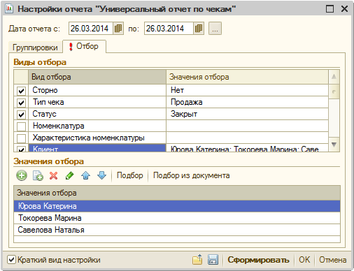
Task: Open the start date calendar picker
Action: 118,29
